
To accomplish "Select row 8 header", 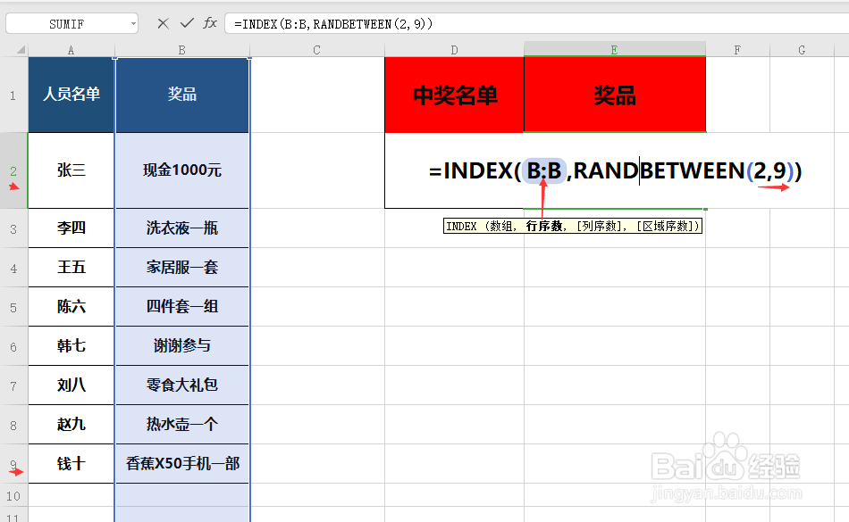I will (13, 426).
